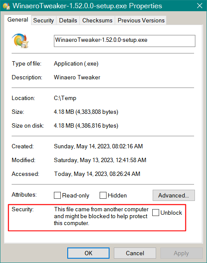Select the Checksums tab
Screen dimensions: 207x263
click(97, 20)
